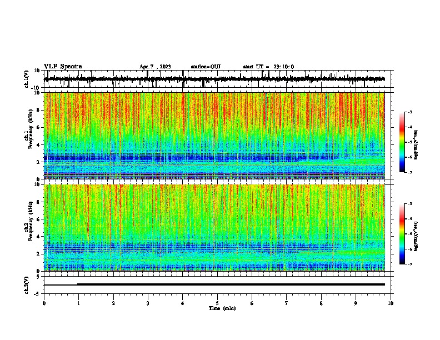Click the "6" kHz tick on ch.2 spectrogram
The height and width of the screenshot is (340, 440).
(38, 219)
